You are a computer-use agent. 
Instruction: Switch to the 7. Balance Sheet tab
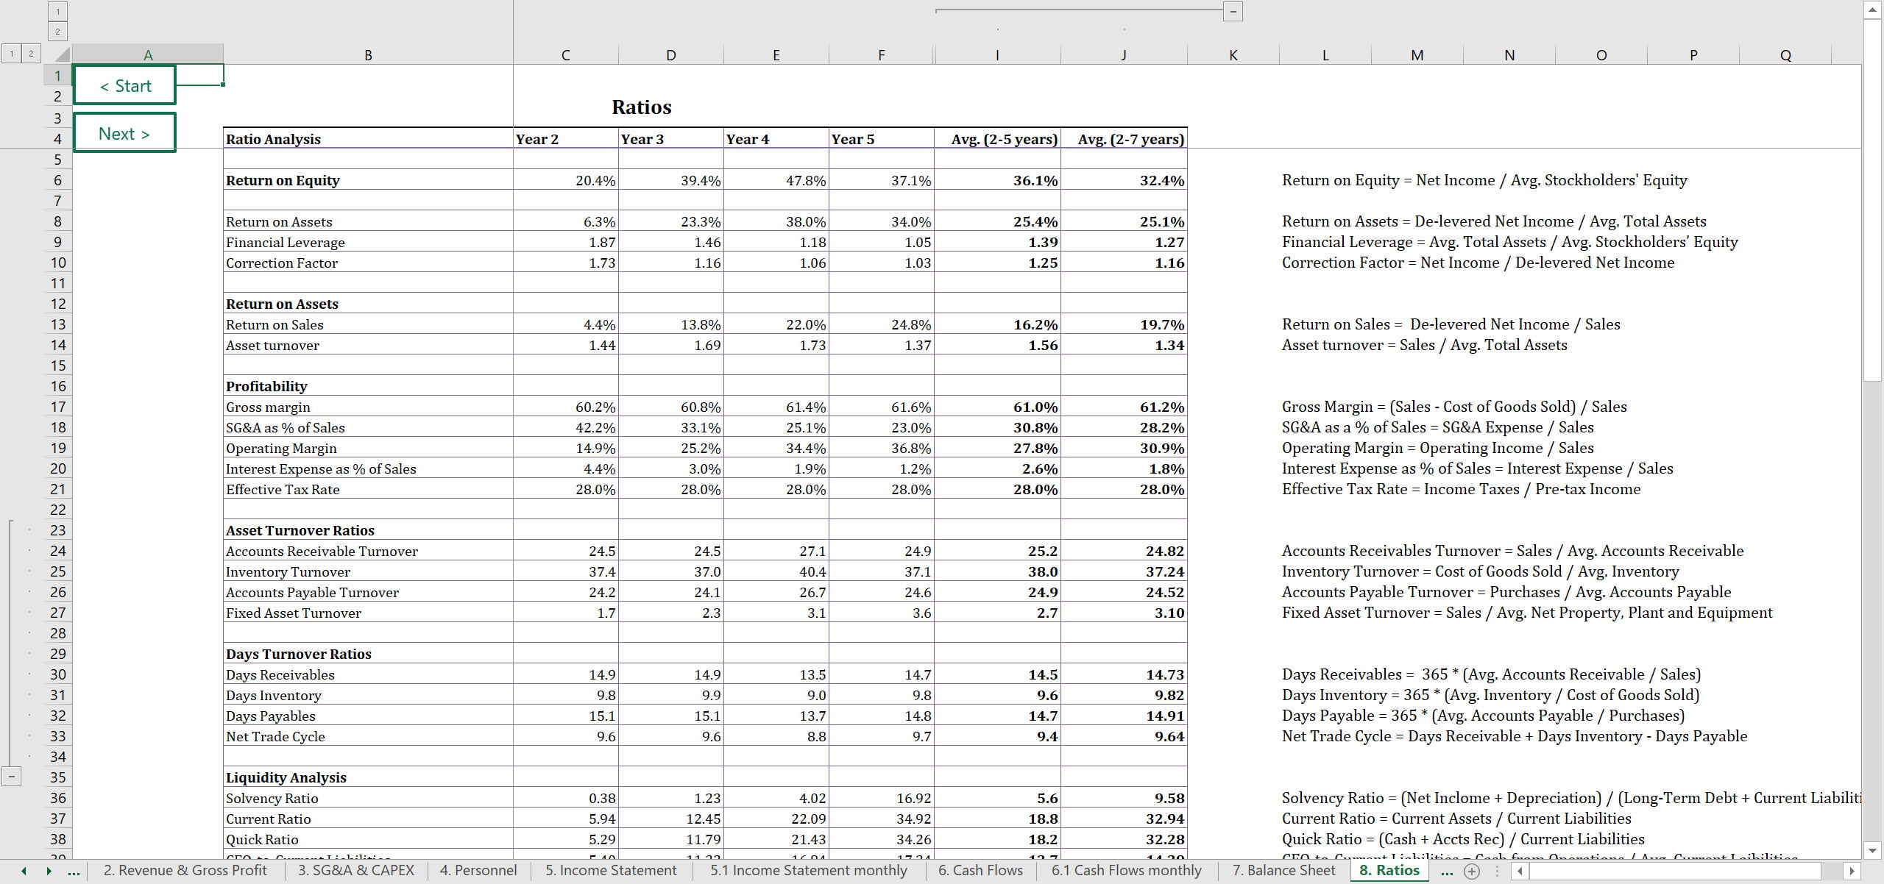coord(1283,871)
